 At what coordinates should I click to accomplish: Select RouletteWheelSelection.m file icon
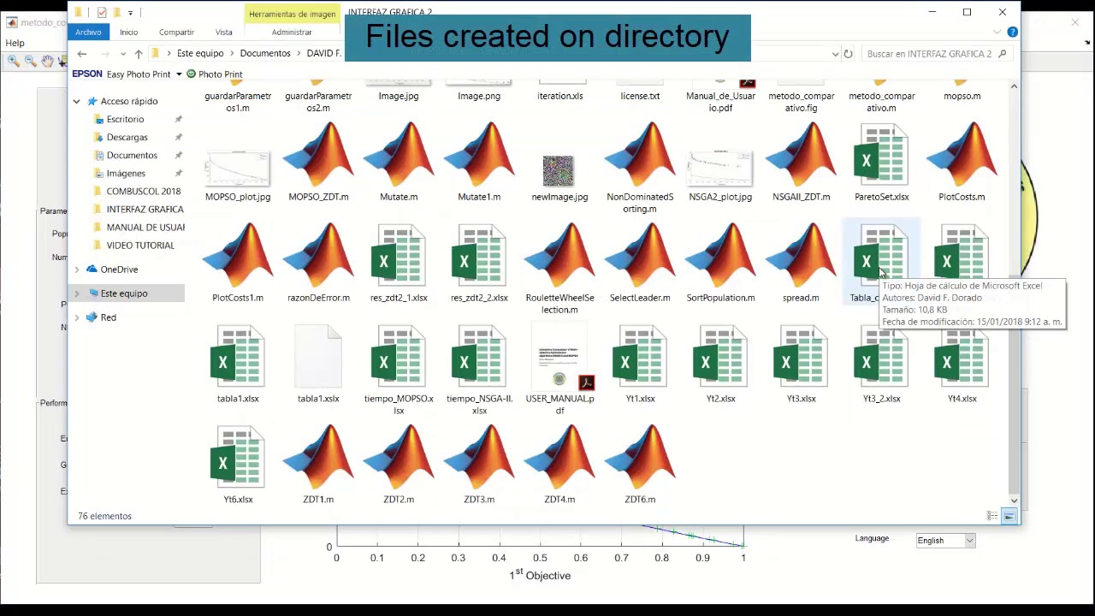[x=559, y=255]
